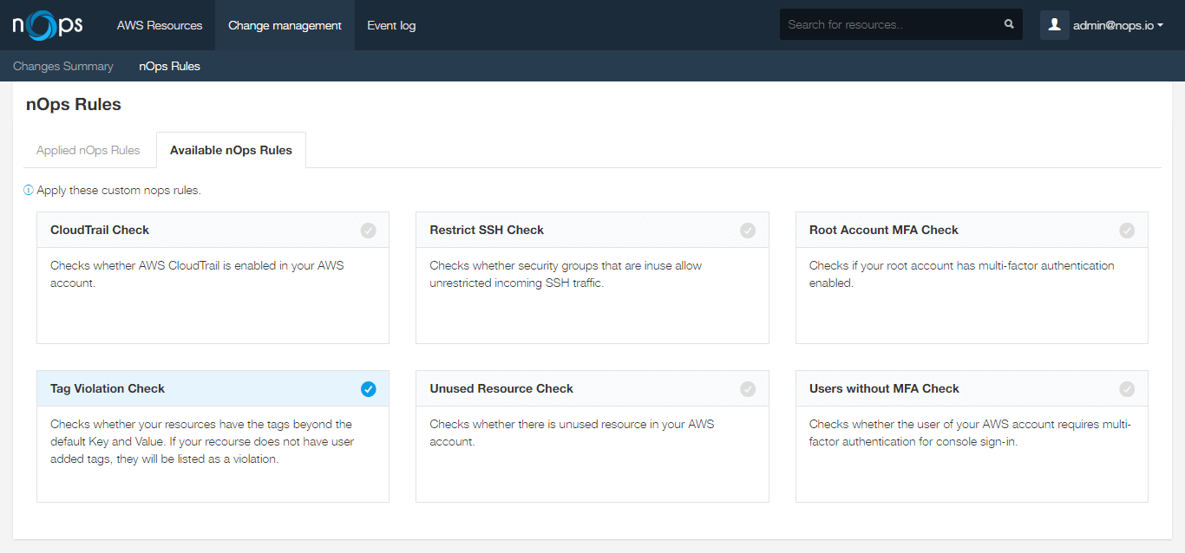Click the Tag Violation Check description text

[202, 442]
